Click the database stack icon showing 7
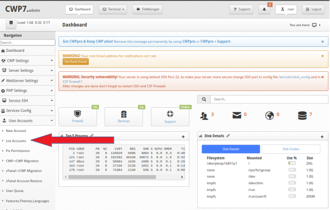 pyautogui.click(x=302, y=116)
